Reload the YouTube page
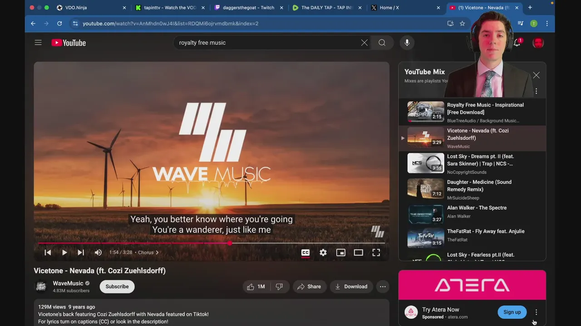Viewport: 581px width, 326px height. click(59, 24)
